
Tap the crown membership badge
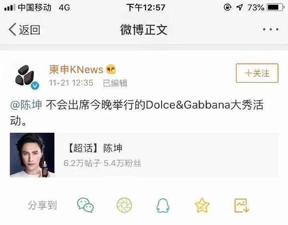[x=111, y=70]
